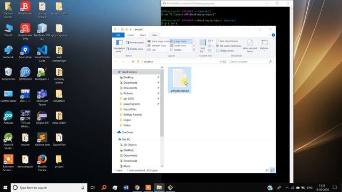The image size is (342, 192).
Task: Open folder Options in the ribbon
Action: pos(264,46)
